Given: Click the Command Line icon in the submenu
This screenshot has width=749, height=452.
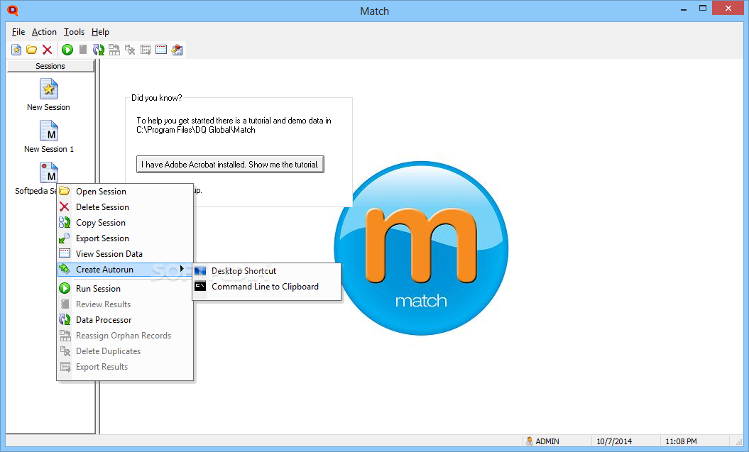Looking at the screenshot, I should pyautogui.click(x=200, y=287).
